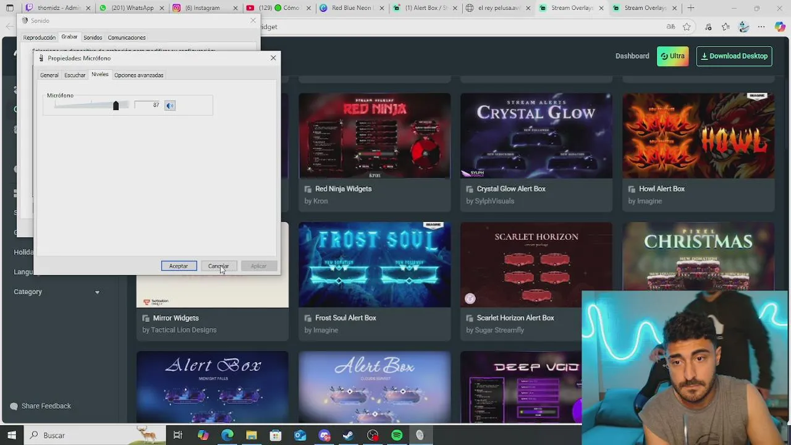Screen dimensions: 791x445
Task: Select the Grabar tab in Sonido window
Action: click(x=69, y=37)
